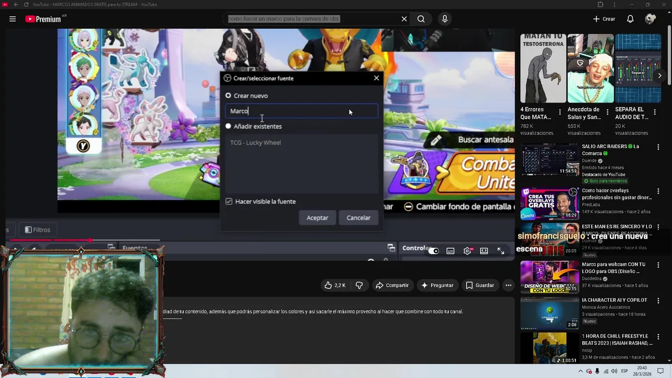Viewport: 672px width, 378px height.
Task: Toggle the video autoplay switch
Action: pos(433,251)
